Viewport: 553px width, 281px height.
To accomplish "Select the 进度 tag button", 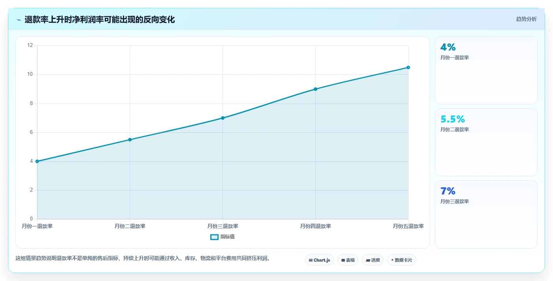I will pyautogui.click(x=373, y=260).
